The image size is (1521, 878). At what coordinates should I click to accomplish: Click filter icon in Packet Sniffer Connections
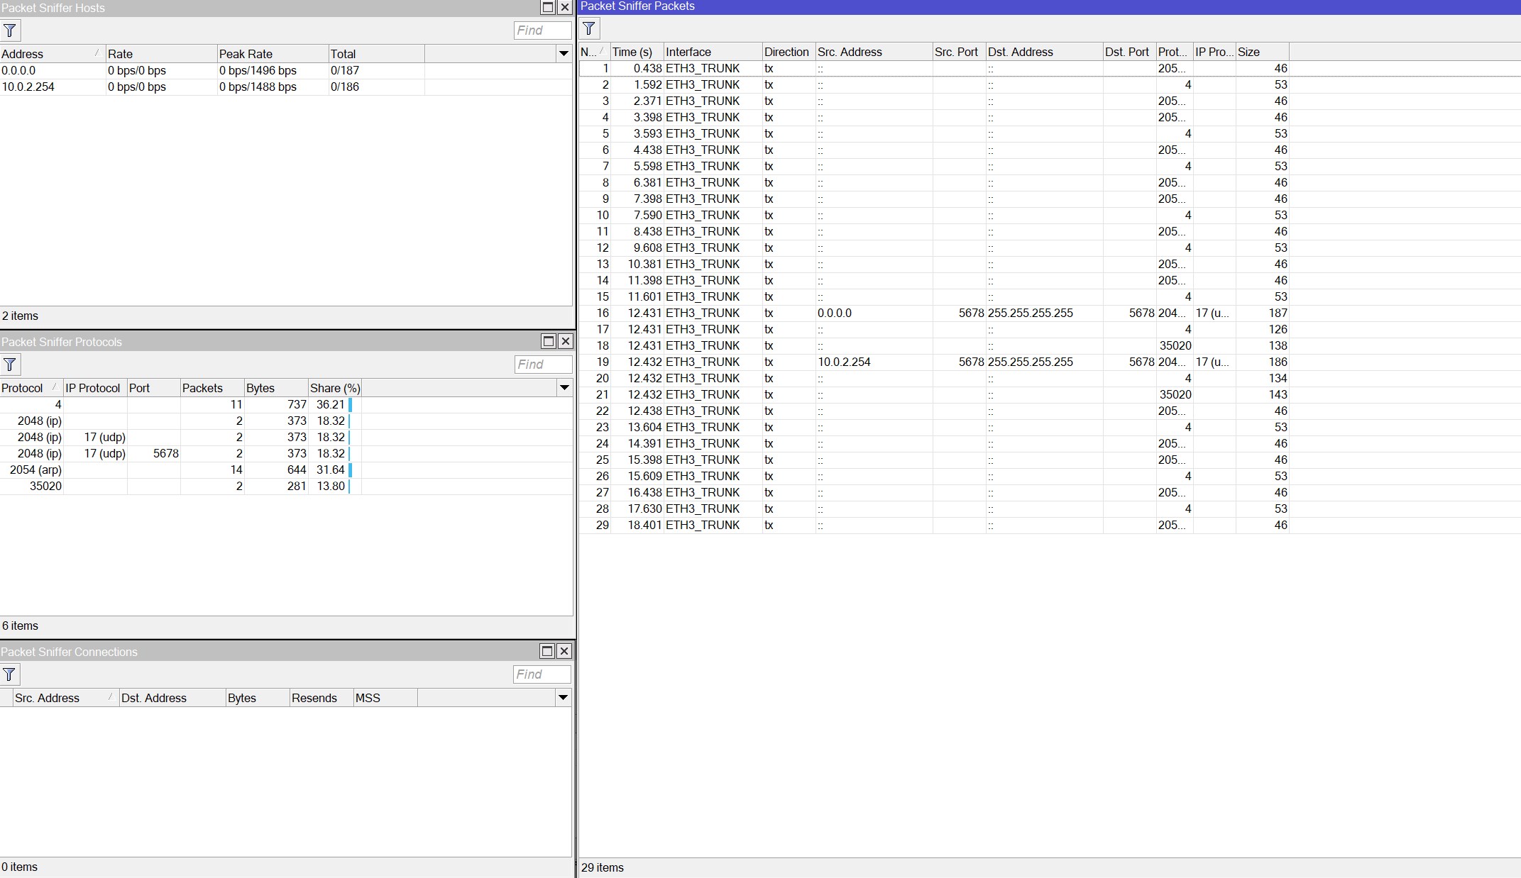[10, 674]
